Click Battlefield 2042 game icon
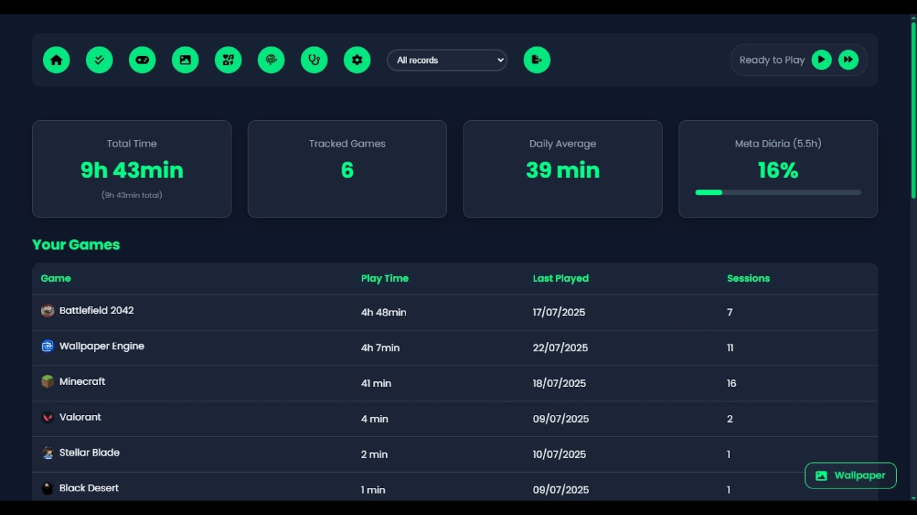This screenshot has height=515, width=917. 47,310
